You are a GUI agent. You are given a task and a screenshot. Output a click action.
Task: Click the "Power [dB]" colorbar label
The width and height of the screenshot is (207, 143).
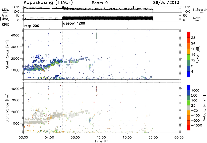point(197,54)
